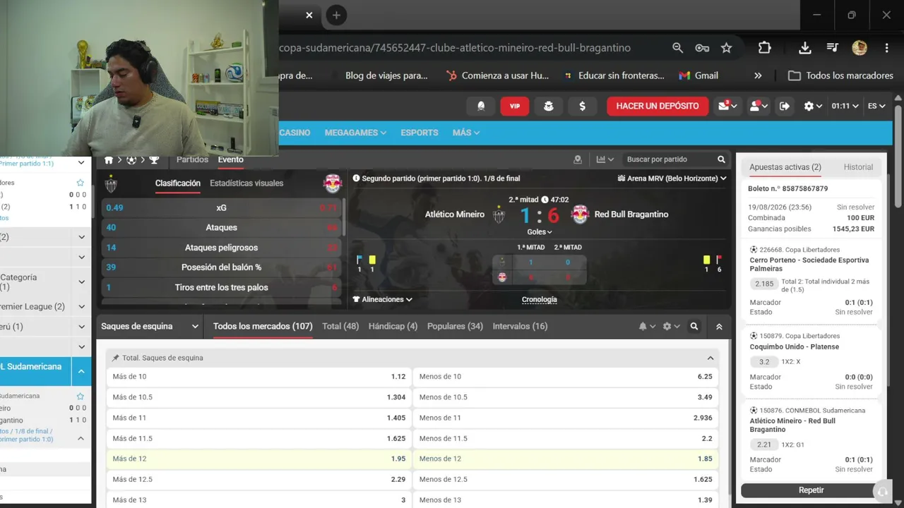Click the Atlético Mineiro crest in stats panel
The image size is (904, 508).
pos(111,183)
